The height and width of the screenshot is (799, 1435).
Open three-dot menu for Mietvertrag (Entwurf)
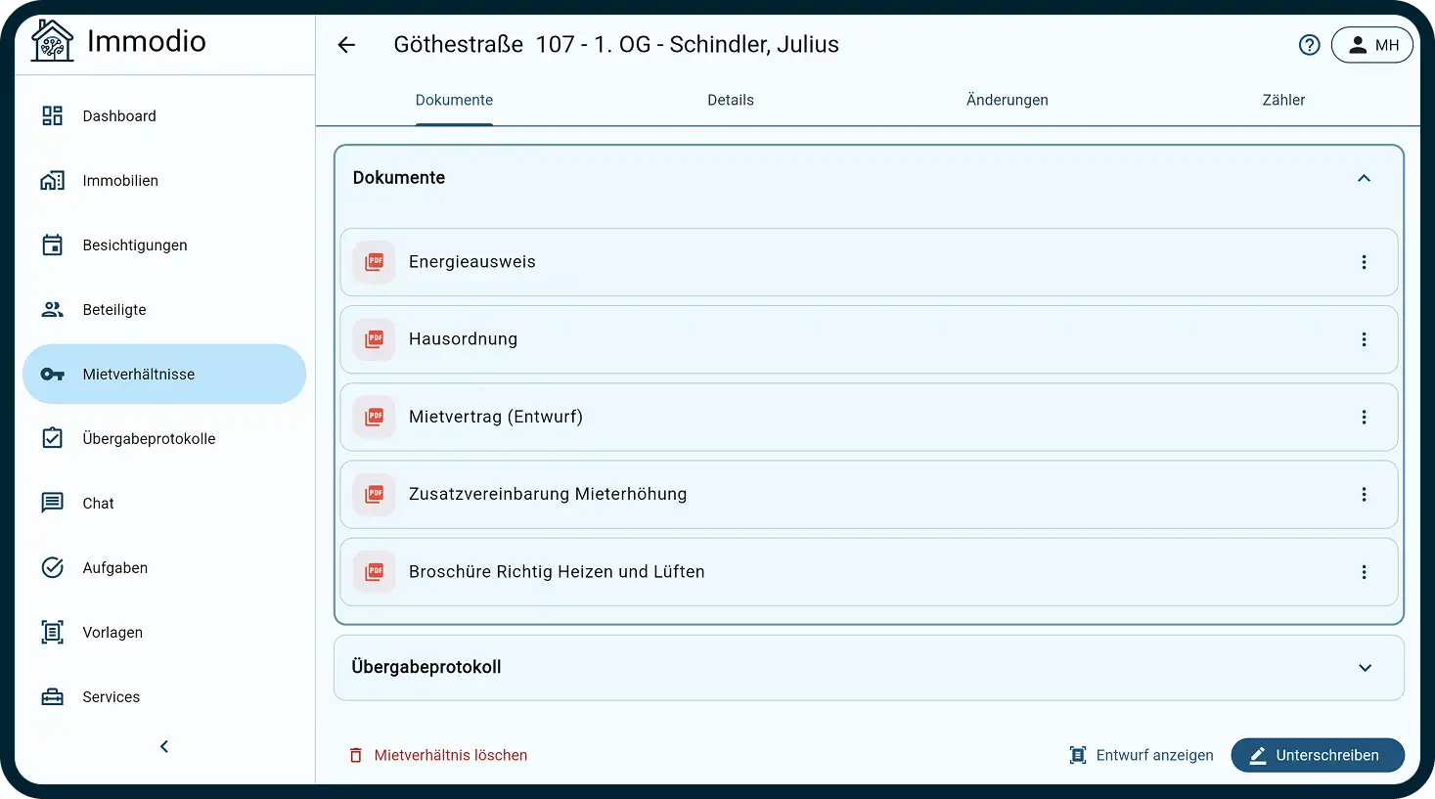click(1364, 417)
